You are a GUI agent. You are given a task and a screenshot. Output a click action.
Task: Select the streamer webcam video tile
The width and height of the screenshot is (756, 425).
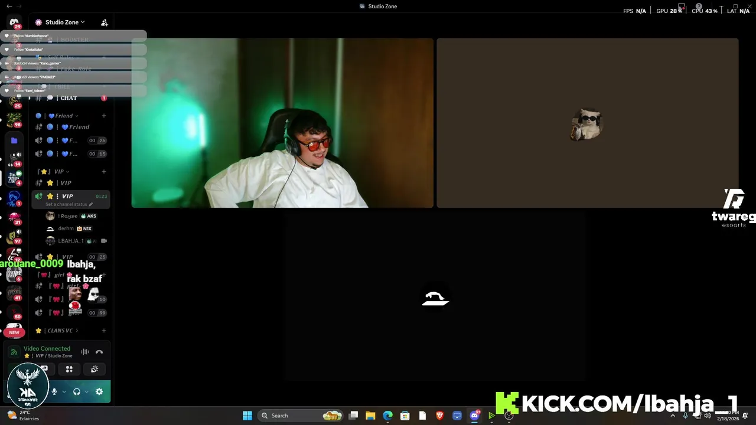click(x=282, y=123)
